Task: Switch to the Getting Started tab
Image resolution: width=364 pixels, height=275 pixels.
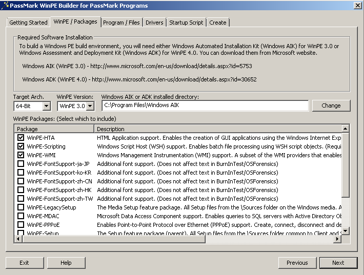Action: pos(28,23)
